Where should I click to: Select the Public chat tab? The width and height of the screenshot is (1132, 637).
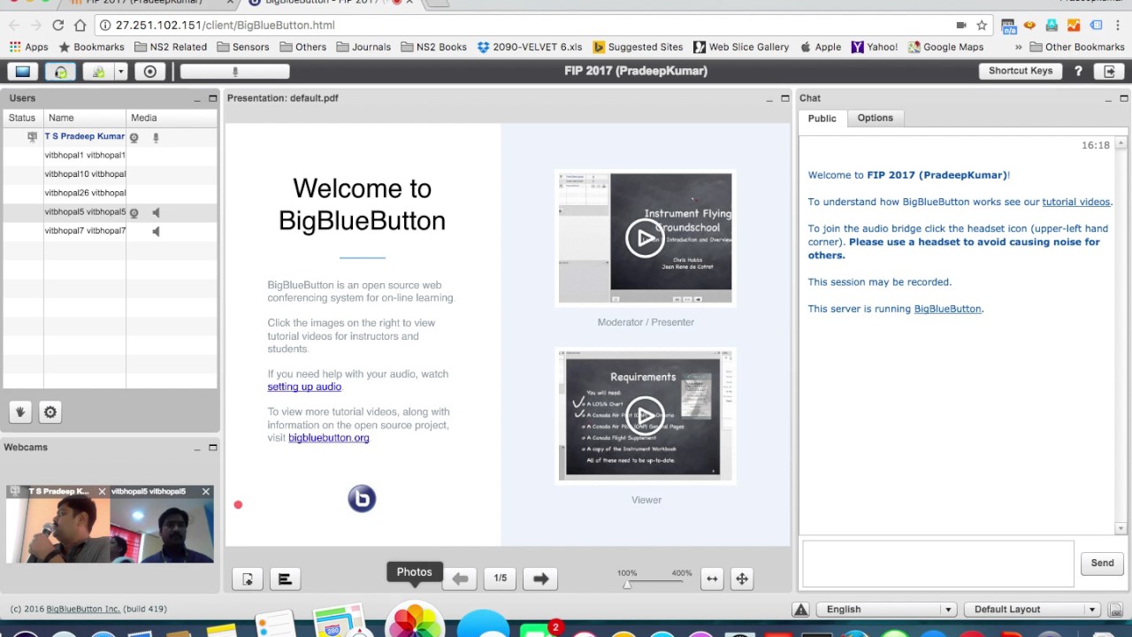pyautogui.click(x=822, y=118)
